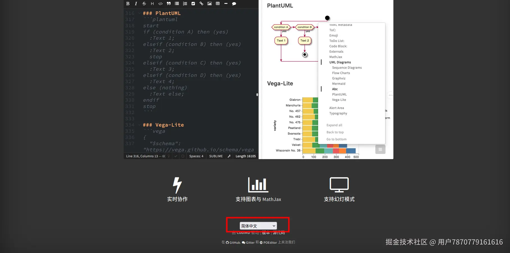This screenshot has height=253, width=510.
Task: Insert comment with the speech bubble icon
Action: pyautogui.click(x=234, y=4)
